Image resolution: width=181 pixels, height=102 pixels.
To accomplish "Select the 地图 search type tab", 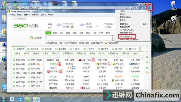I will click(x=88, y=33).
